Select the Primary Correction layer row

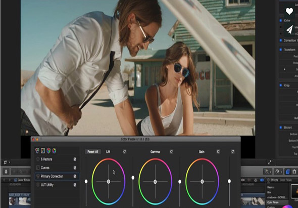57,176
